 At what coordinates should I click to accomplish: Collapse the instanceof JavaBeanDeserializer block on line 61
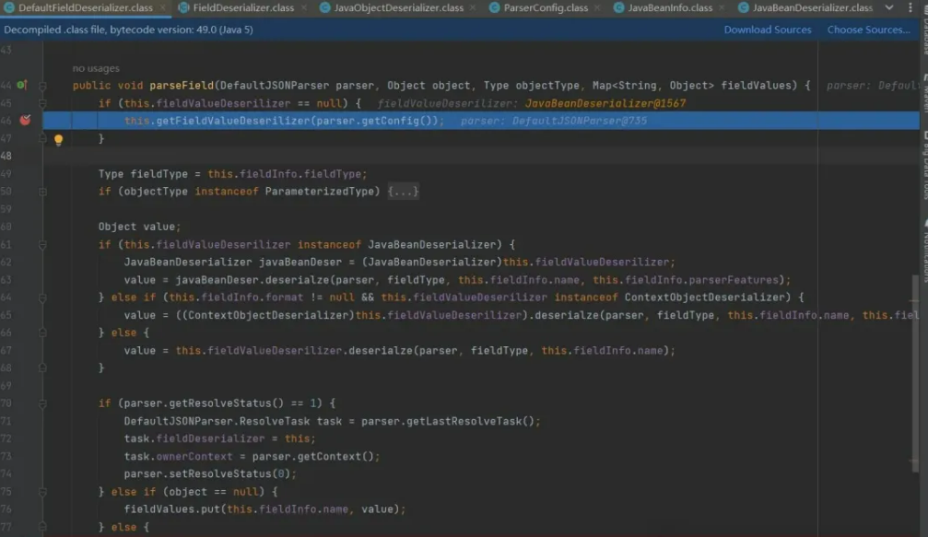click(x=42, y=244)
